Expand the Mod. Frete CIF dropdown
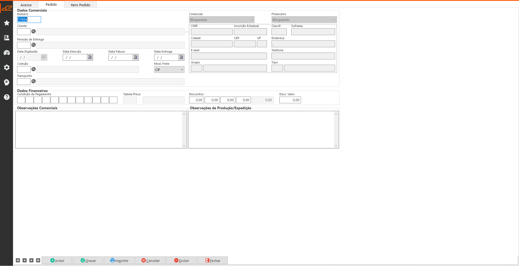Screen dimensions: 519x266 pyautogui.click(x=182, y=70)
